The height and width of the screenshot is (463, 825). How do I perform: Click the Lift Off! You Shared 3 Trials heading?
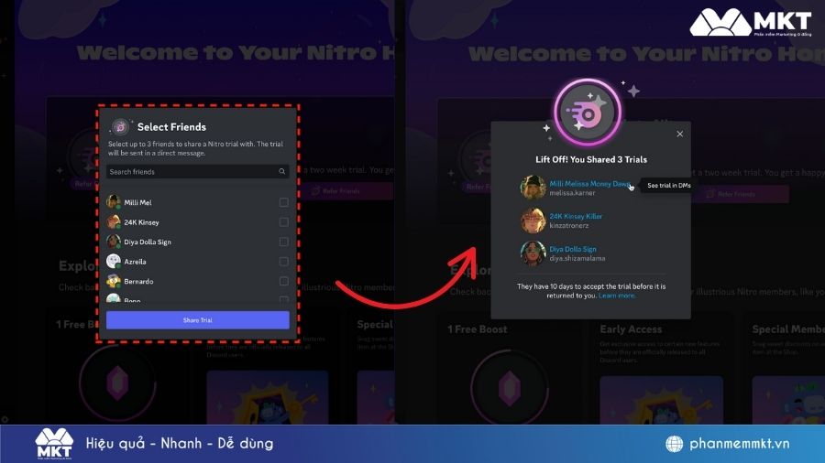[x=591, y=159]
